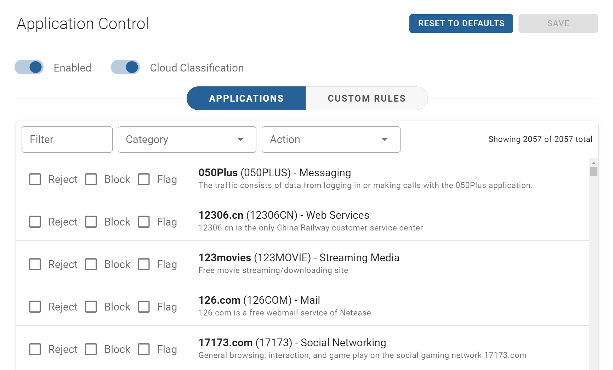Open the Action dropdown

[331, 140]
